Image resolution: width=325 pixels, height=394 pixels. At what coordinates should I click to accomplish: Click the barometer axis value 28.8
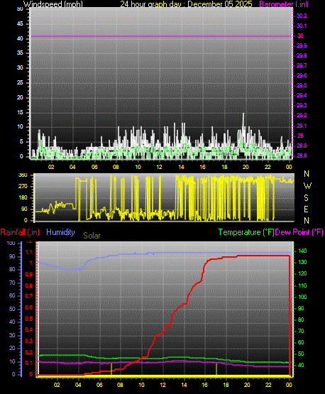click(302, 155)
